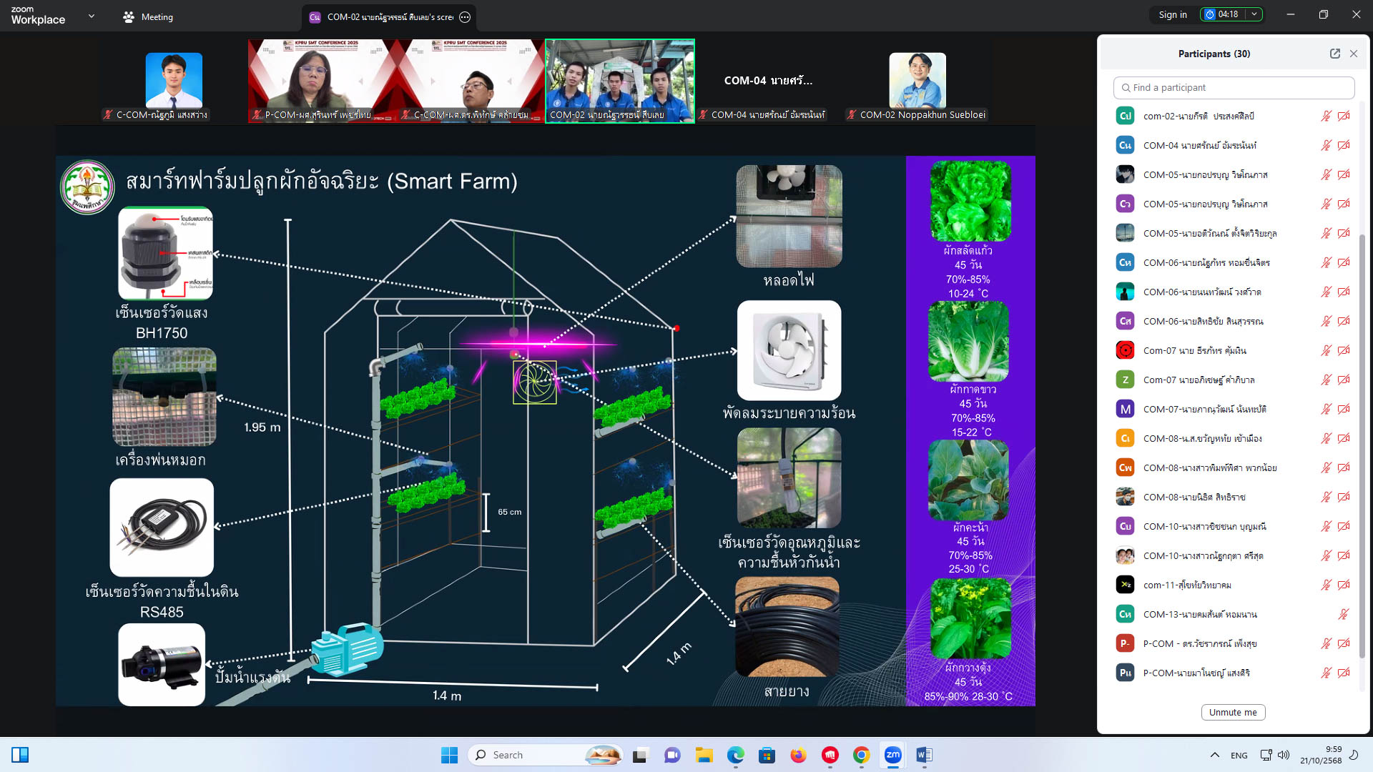Close the Participants panel

(1354, 54)
